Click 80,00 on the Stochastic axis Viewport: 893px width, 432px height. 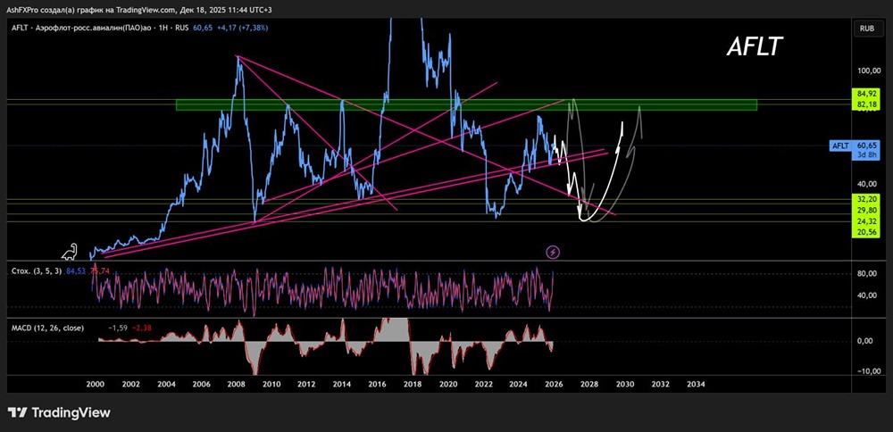pos(869,274)
